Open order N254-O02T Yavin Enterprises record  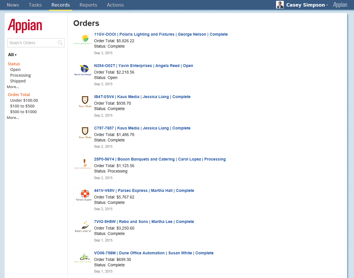(143, 66)
